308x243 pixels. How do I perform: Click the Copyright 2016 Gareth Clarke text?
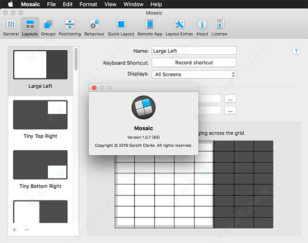[x=143, y=145]
